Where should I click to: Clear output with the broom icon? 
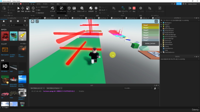[x=155, y=88]
